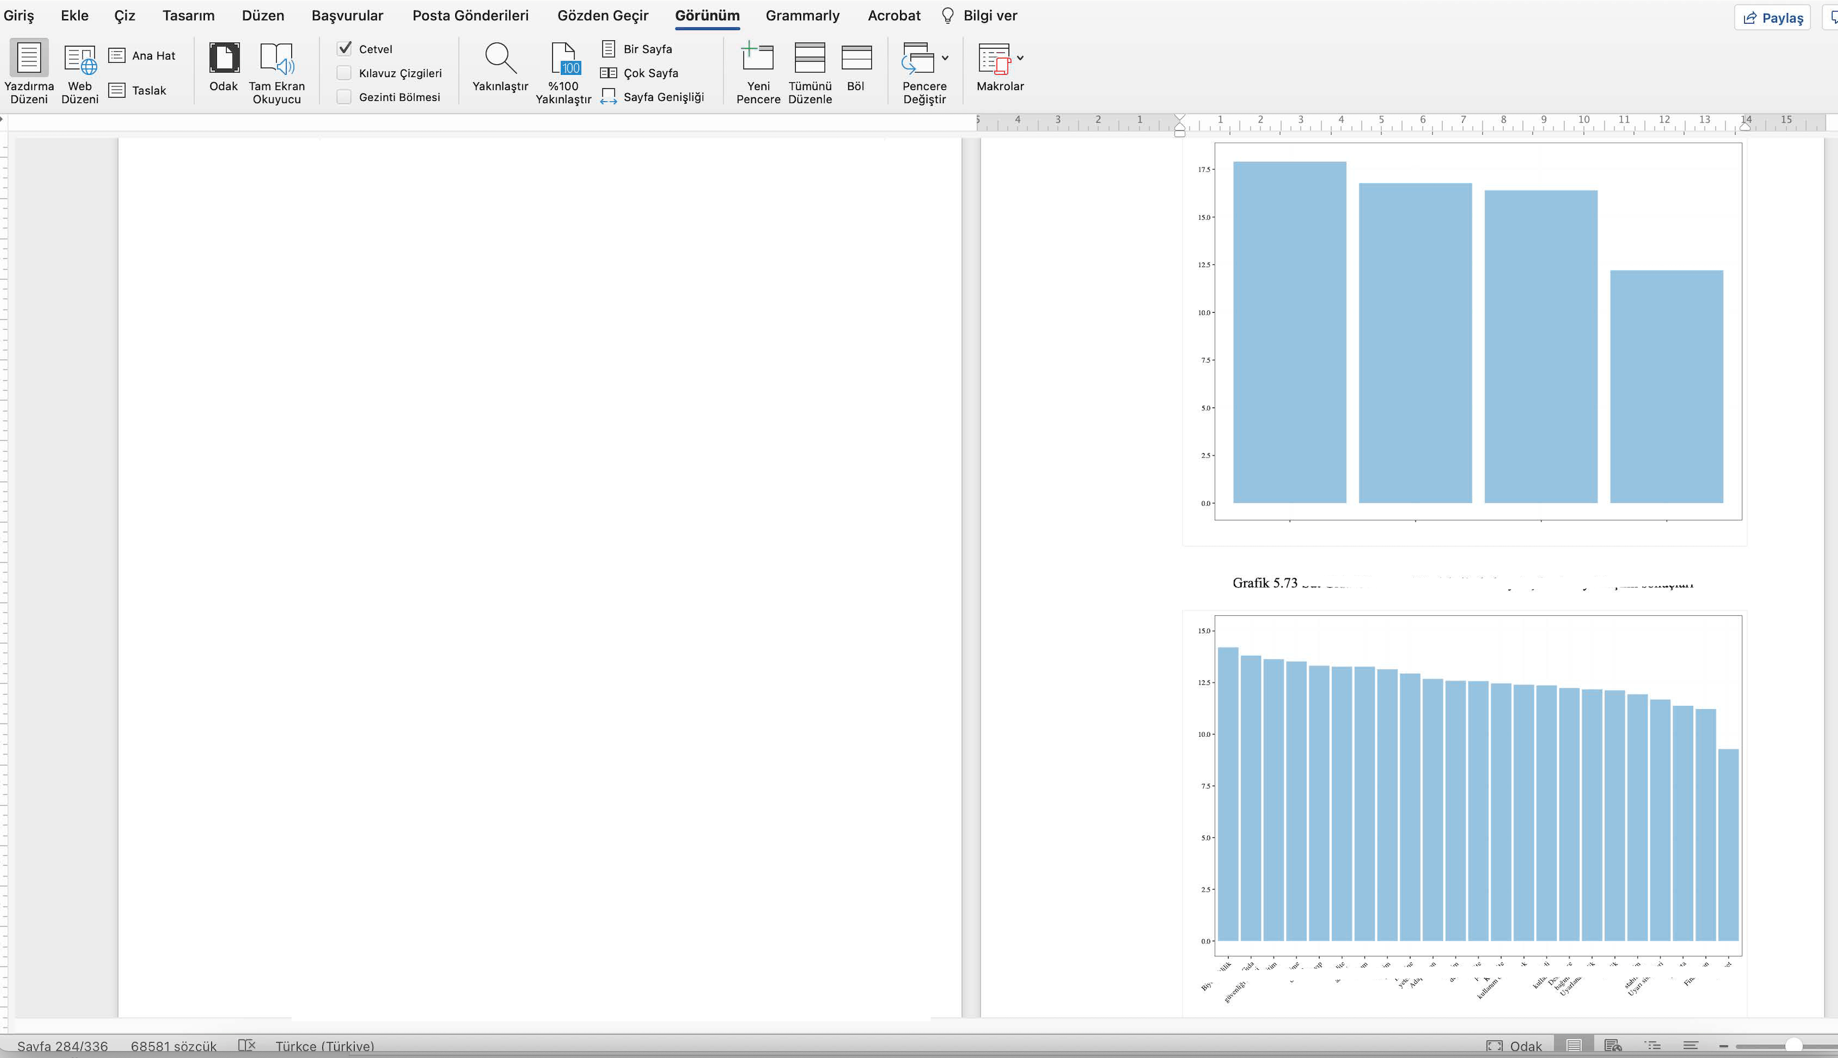Click zoom out minus in status bar
This screenshot has width=1838, height=1058.
click(1723, 1046)
